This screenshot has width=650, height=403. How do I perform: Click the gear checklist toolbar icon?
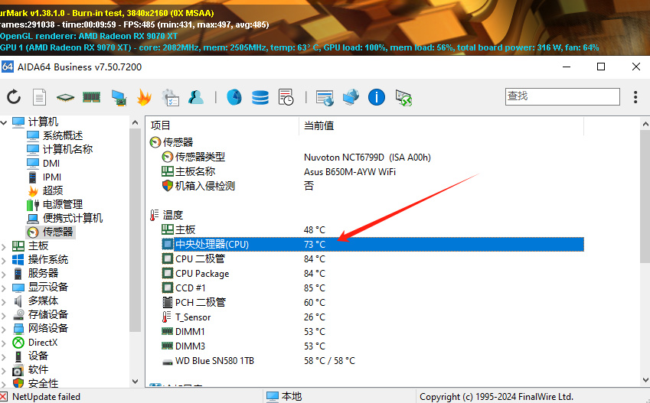pyautogui.click(x=171, y=97)
